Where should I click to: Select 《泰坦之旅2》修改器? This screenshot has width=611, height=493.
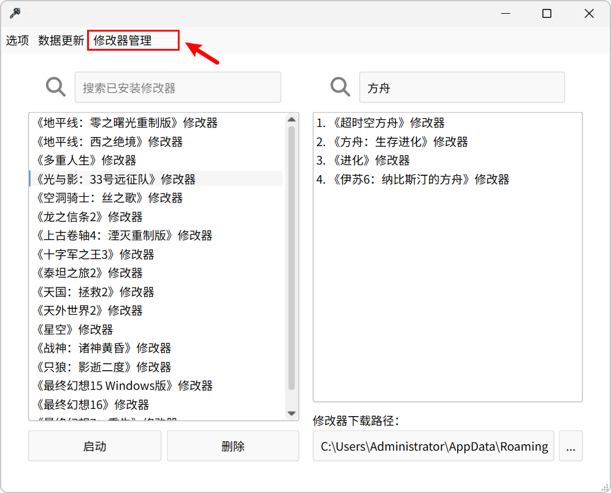pos(156,273)
